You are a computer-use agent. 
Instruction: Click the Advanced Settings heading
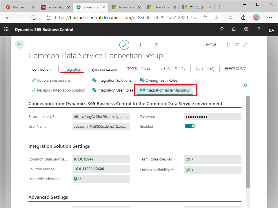(48, 197)
